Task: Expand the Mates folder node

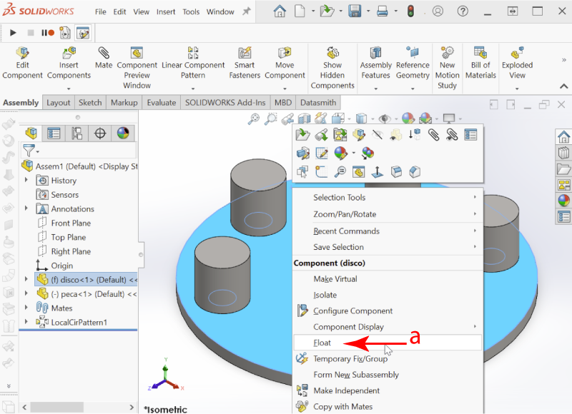Action: pos(26,308)
